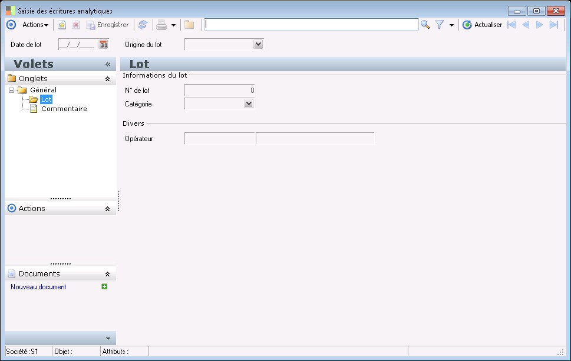Click the Onglets folder icon
The height and width of the screenshot is (361, 571).
[x=12, y=78]
